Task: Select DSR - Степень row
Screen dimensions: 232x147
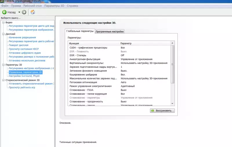Action: click(119, 55)
